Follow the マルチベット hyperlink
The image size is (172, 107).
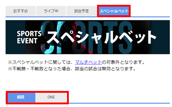88,62
